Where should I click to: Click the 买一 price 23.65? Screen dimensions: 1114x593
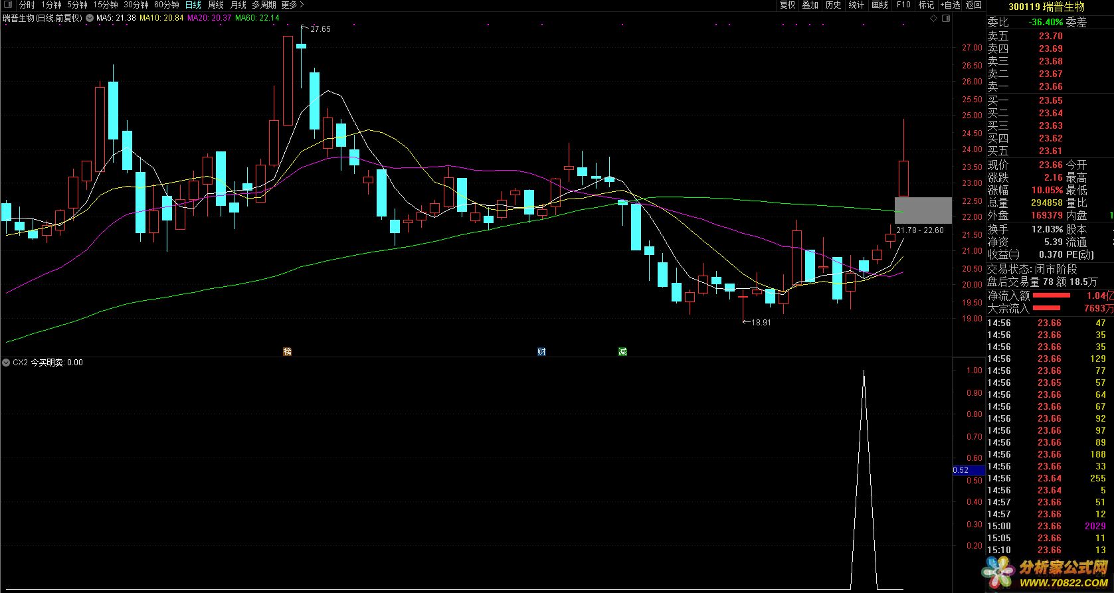tap(1051, 101)
